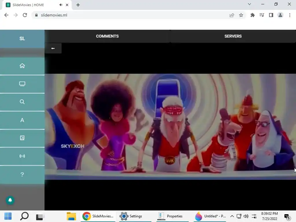
Task: Open Task View on taskbar
Action: pyautogui.click(x=40, y=216)
